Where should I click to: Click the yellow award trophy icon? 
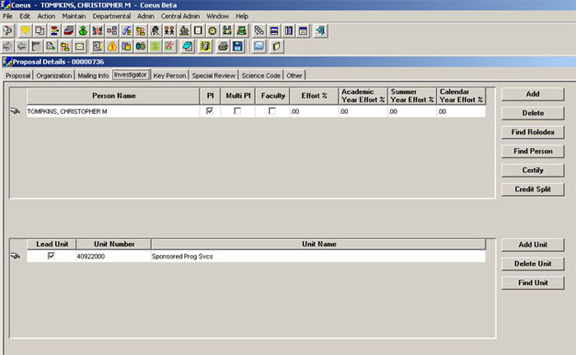click(x=25, y=30)
